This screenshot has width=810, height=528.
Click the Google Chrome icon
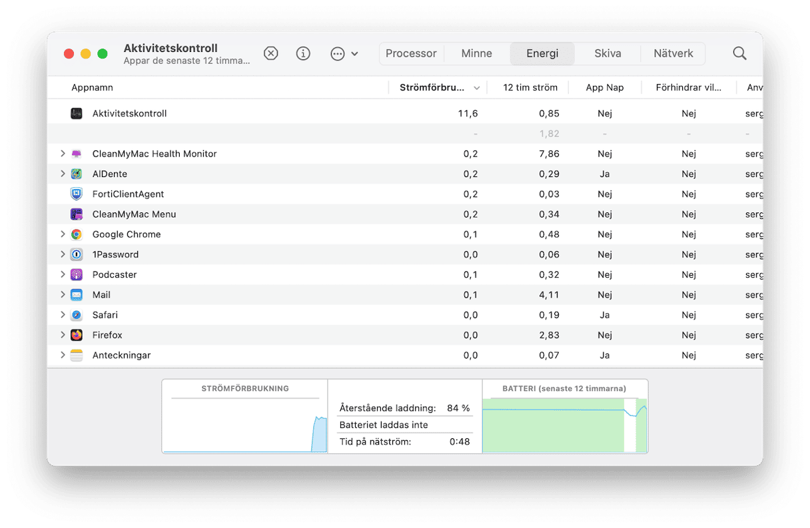(77, 234)
